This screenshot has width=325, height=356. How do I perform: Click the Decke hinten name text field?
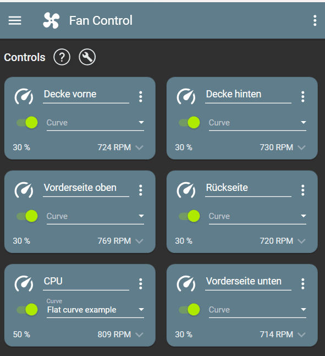pos(248,95)
